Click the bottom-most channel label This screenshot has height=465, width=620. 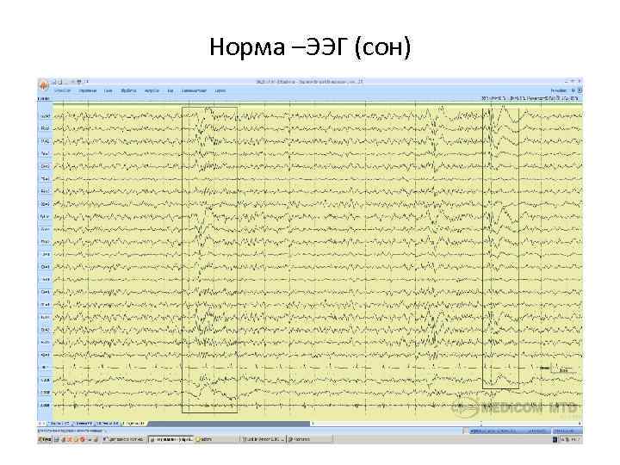coord(46,406)
